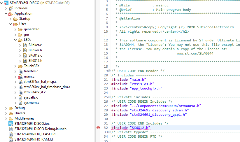Select the stm32f4xx_hal_timebase_tim.c file name

click(47, 87)
